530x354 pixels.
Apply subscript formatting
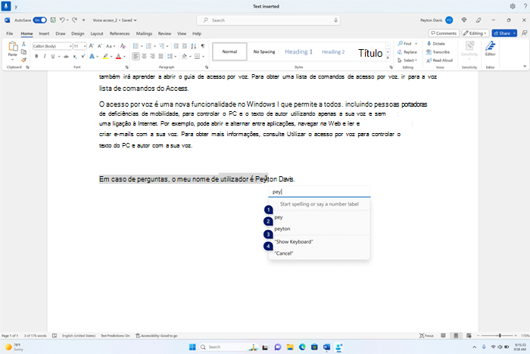coord(75,57)
